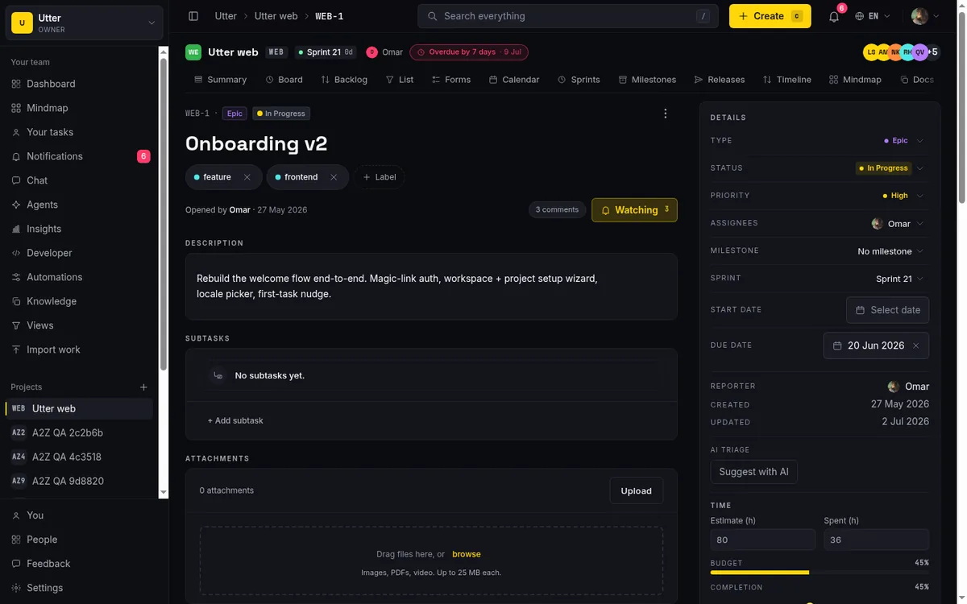Open the Milestones tab
967x604 pixels.
click(647, 80)
